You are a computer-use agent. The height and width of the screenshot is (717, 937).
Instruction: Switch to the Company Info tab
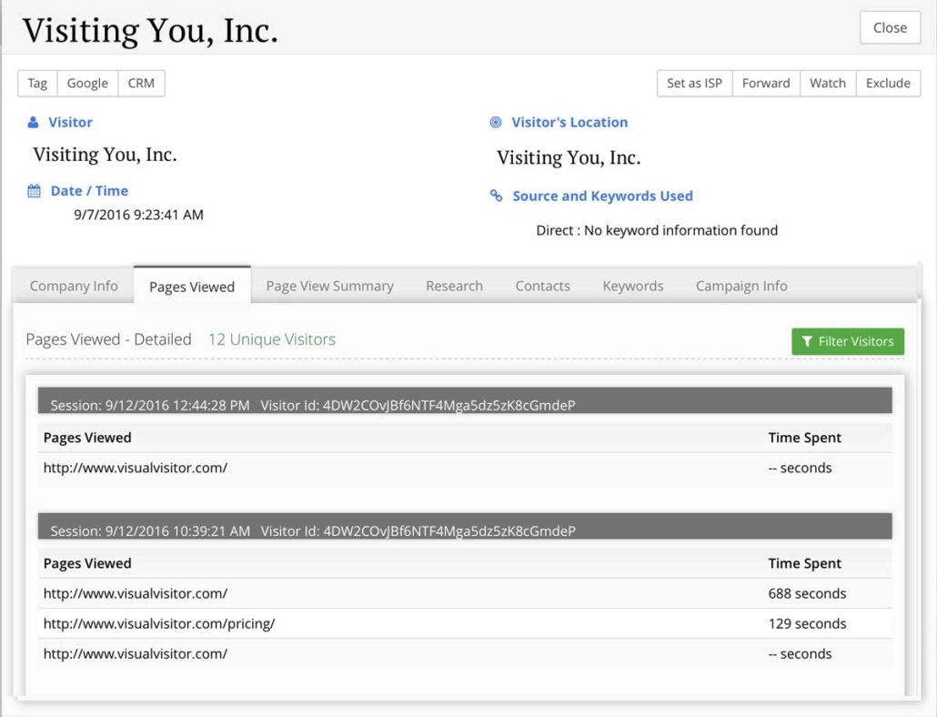[73, 286]
